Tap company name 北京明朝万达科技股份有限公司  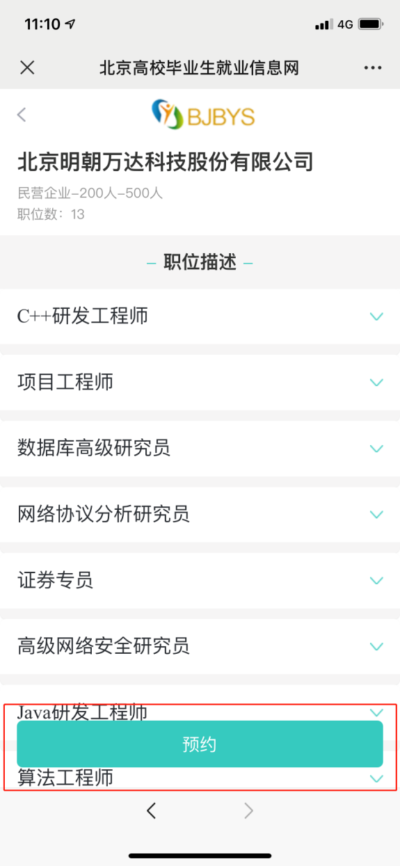pos(166,162)
